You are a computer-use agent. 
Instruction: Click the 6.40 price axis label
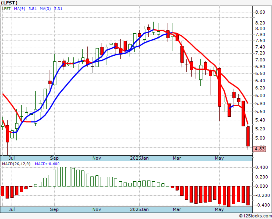[x=260, y=81]
